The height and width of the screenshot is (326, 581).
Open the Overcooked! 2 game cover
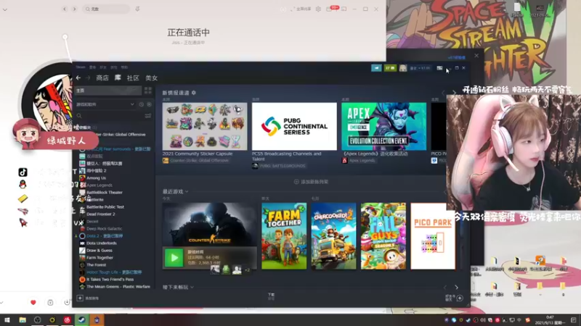coord(333,236)
